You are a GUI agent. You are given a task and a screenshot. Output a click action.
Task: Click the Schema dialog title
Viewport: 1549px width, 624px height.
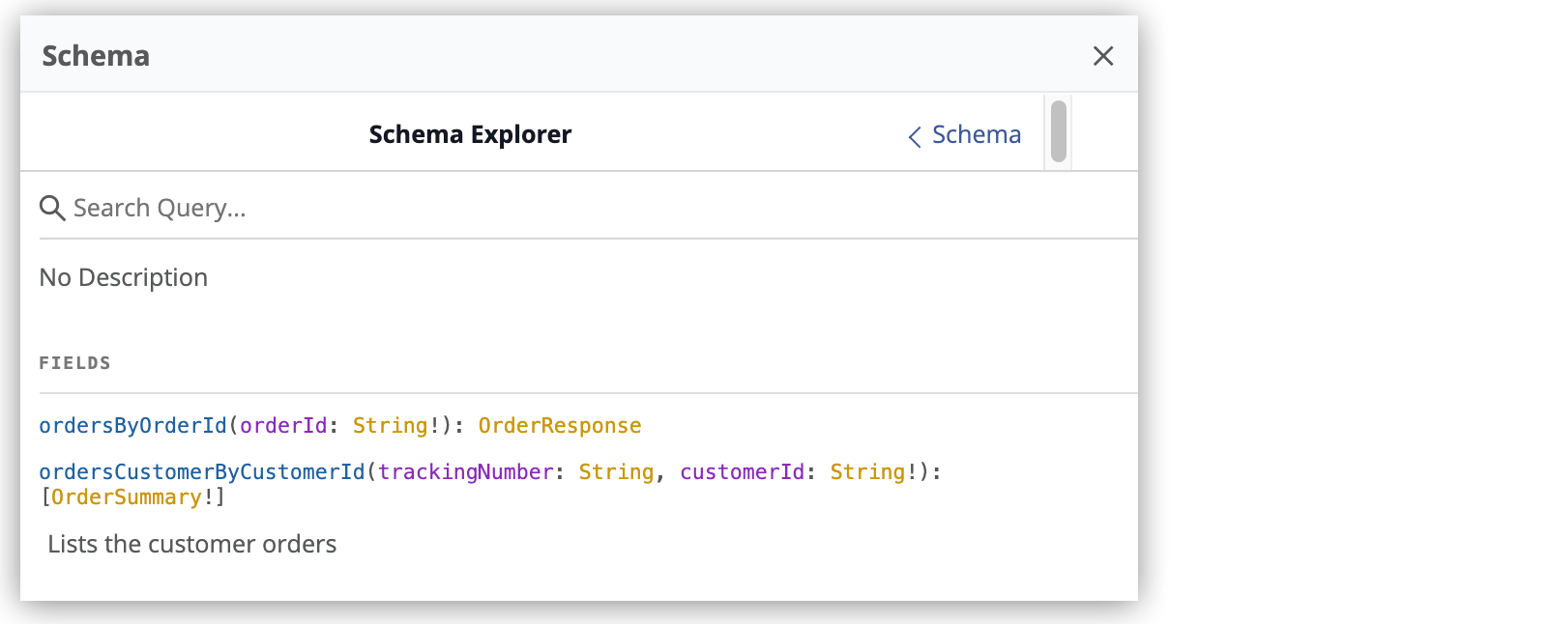coord(95,56)
